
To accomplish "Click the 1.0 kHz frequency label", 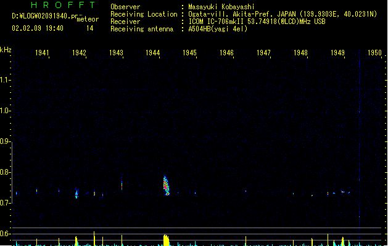I will tap(5, 111).
